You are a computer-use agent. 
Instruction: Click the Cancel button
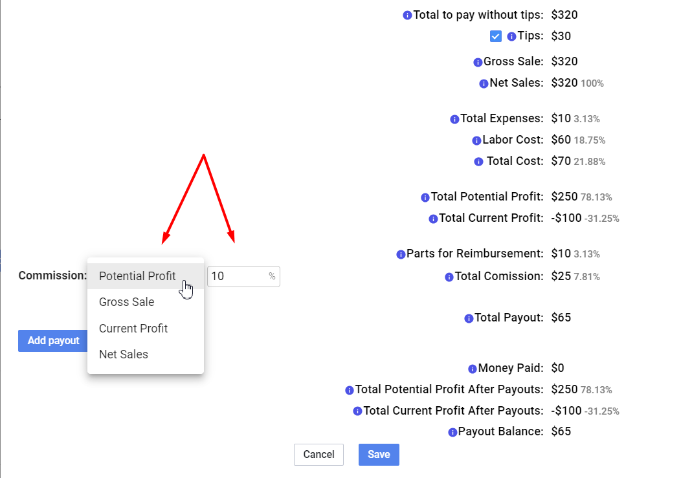[x=318, y=455]
